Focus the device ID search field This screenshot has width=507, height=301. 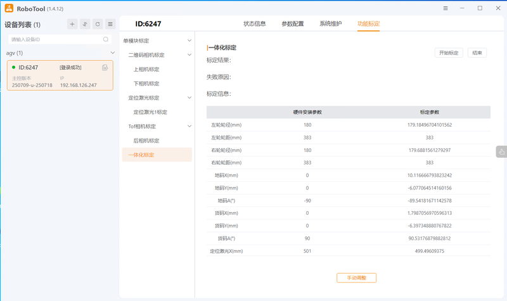54,39
